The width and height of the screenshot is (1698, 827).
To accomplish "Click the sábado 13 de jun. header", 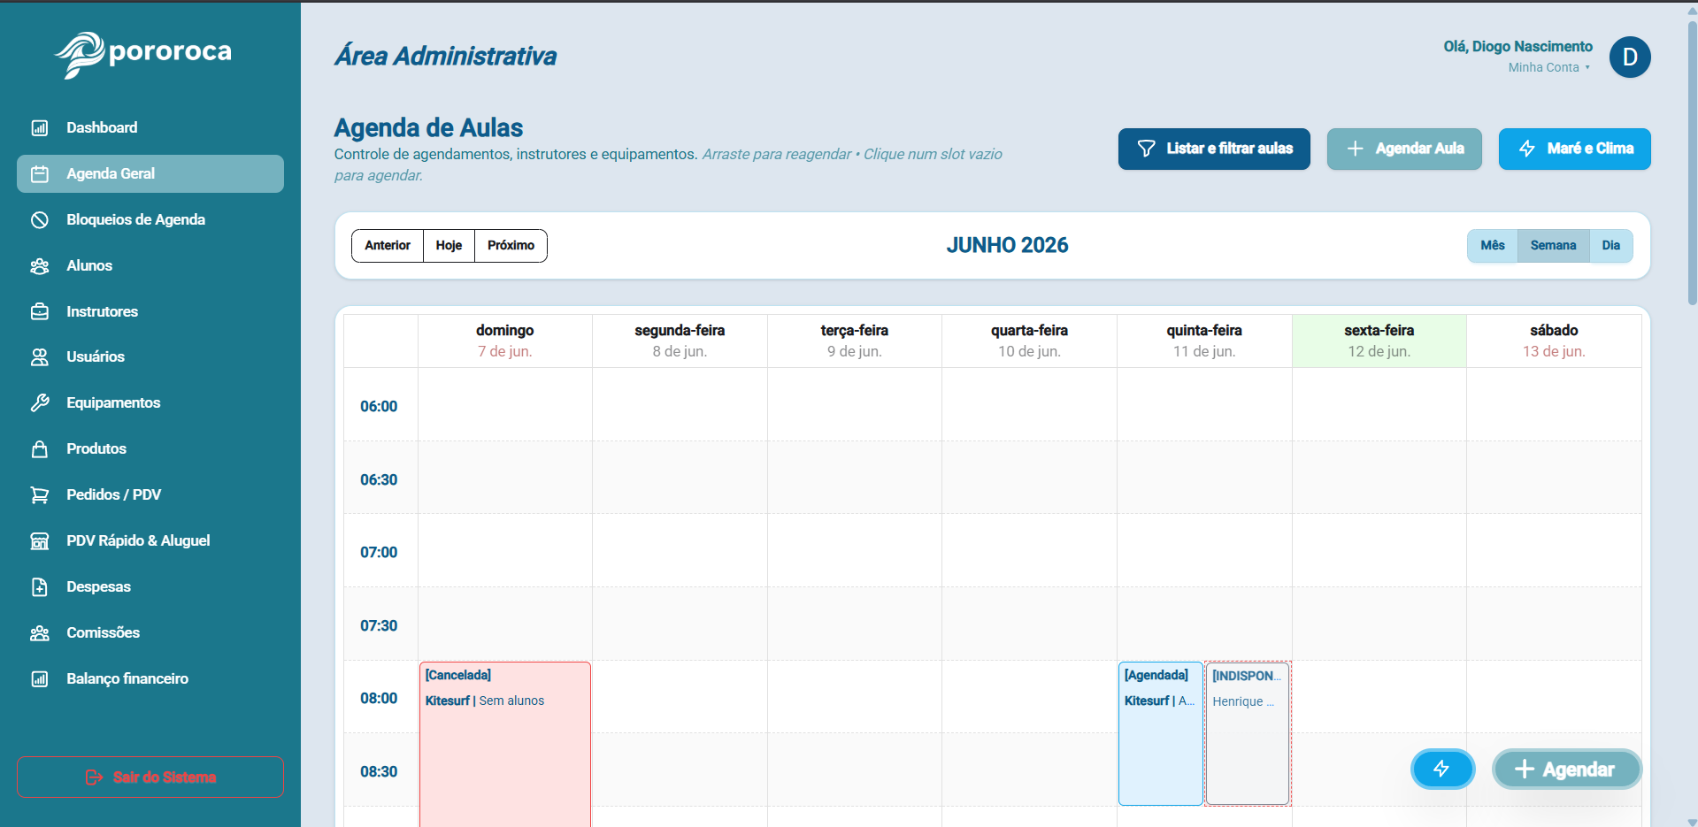I will 1554,341.
